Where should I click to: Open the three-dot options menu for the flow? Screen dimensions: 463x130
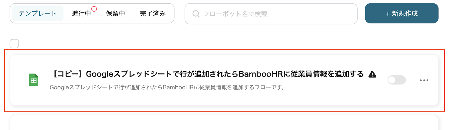[424, 80]
